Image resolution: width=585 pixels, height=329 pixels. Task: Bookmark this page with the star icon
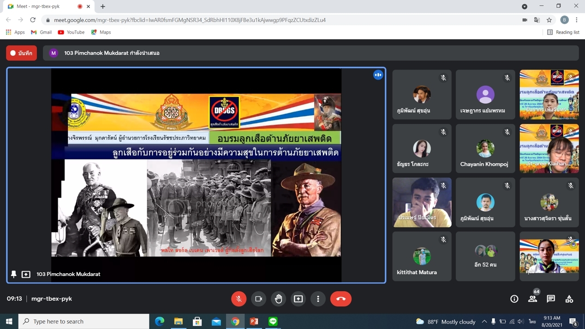coord(549,20)
